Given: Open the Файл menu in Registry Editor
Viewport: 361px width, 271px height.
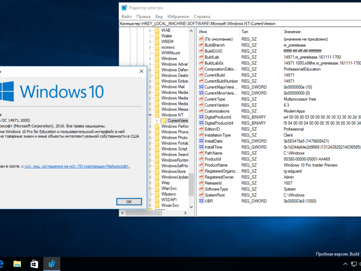Looking at the screenshot, I should pyautogui.click(x=126, y=17).
